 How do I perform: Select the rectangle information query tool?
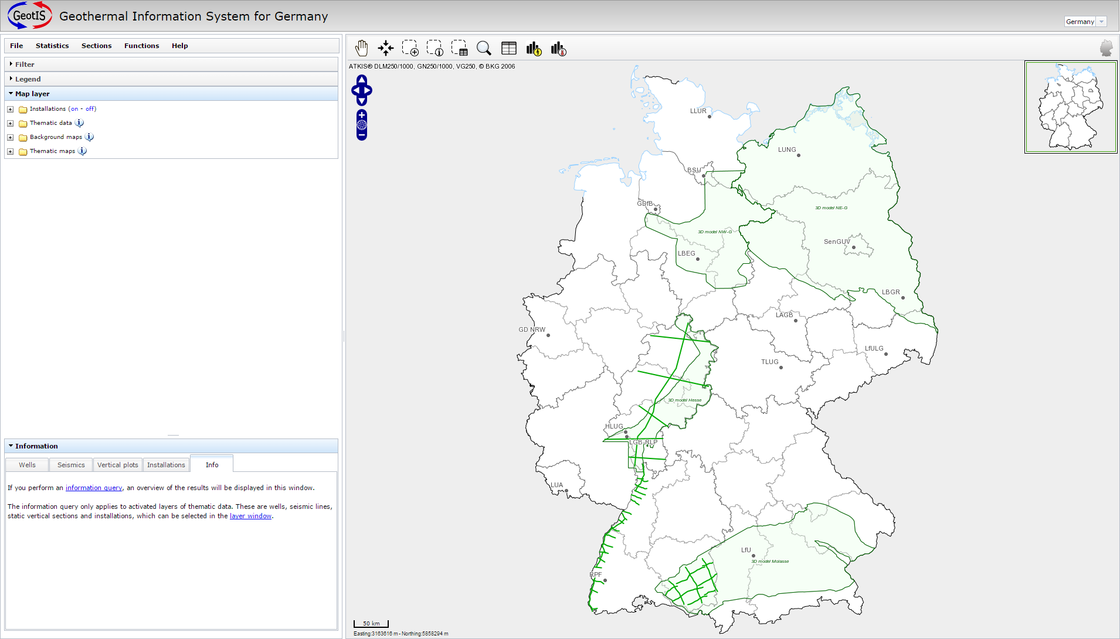coord(435,48)
